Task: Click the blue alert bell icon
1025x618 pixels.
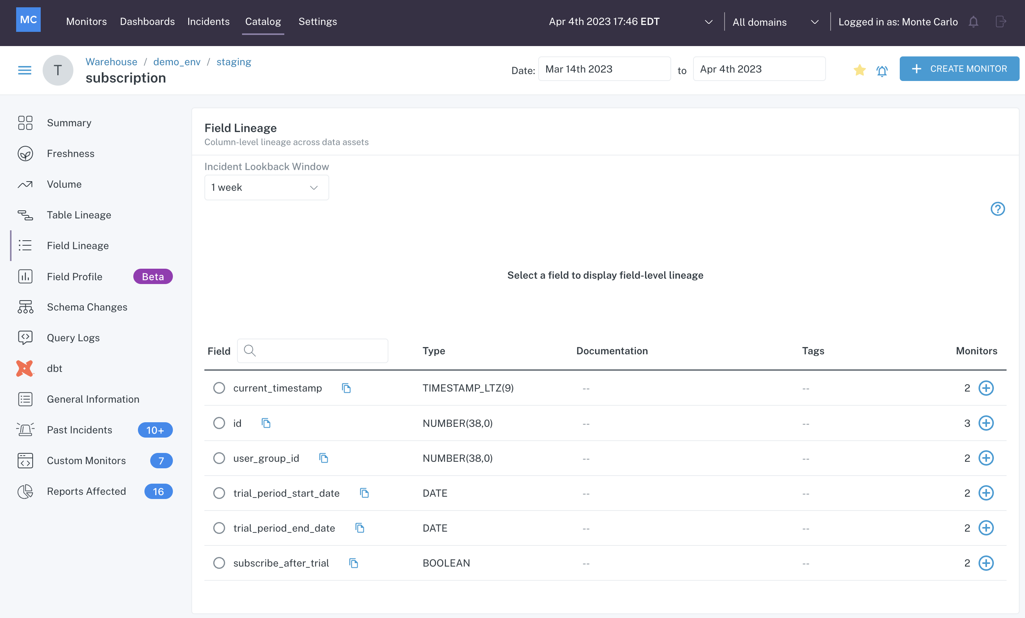Action: 882,71
